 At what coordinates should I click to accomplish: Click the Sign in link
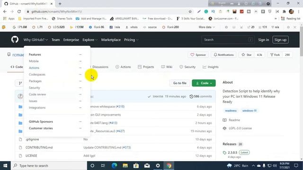263,40
